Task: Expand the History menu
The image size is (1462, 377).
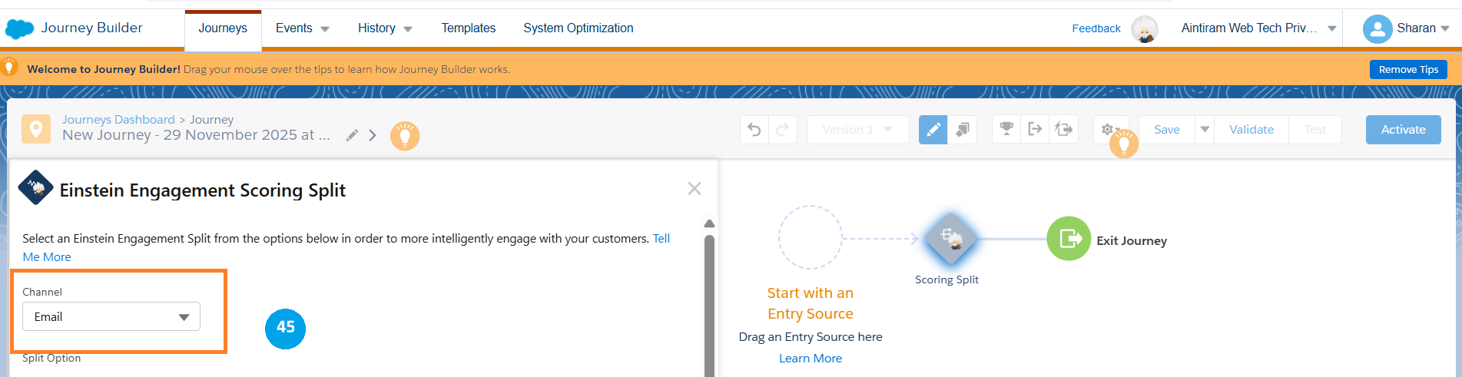Action: 384,28
